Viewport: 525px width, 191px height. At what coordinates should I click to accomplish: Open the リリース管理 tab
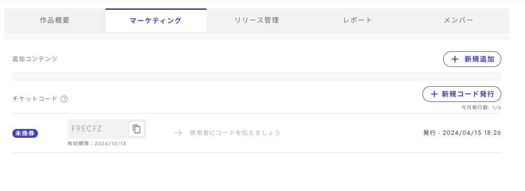click(257, 20)
